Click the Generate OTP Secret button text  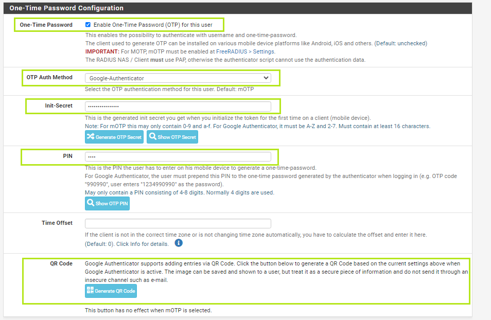pyautogui.click(x=118, y=137)
